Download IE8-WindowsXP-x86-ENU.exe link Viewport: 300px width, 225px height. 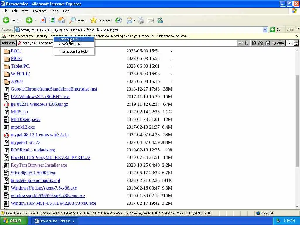coord(40,97)
